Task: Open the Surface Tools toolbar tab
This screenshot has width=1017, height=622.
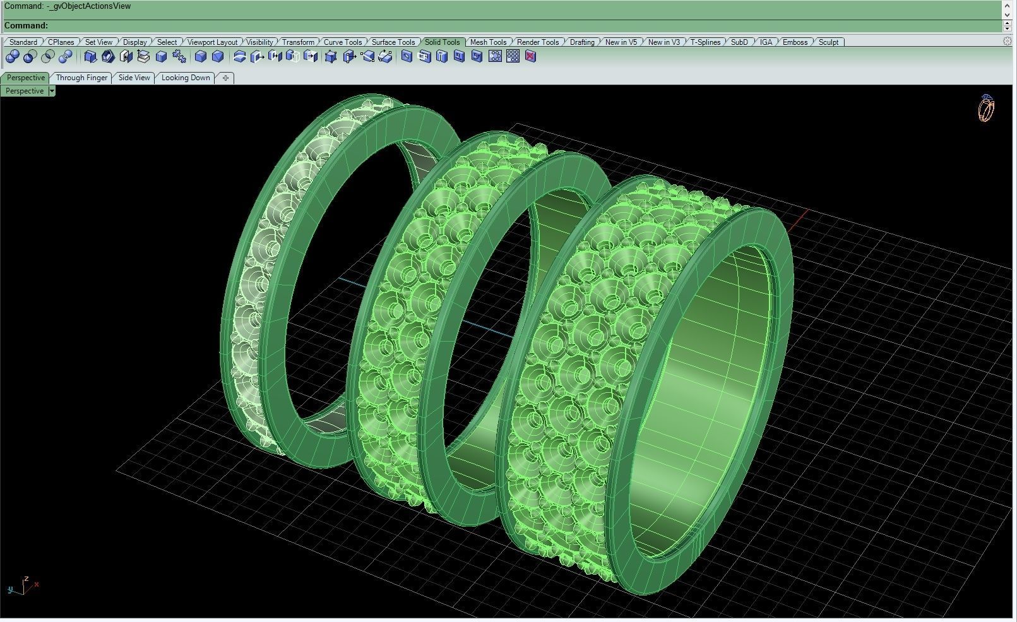Action: coord(393,42)
